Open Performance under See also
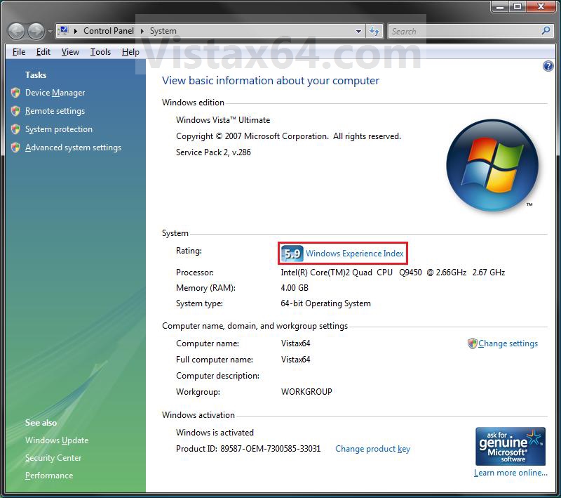 point(49,476)
